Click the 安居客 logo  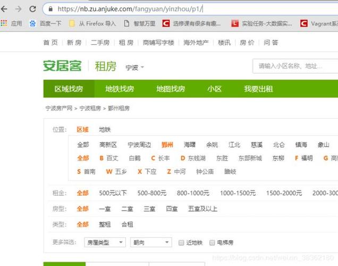[x=62, y=66]
